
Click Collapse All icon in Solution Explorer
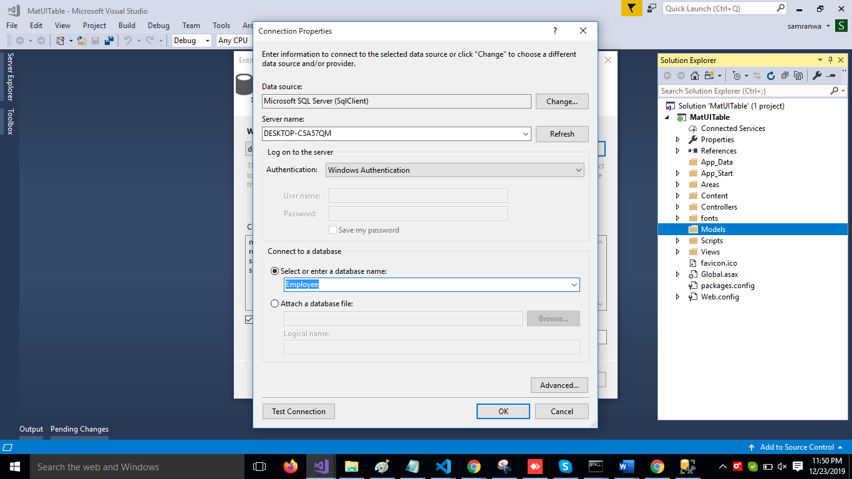785,75
